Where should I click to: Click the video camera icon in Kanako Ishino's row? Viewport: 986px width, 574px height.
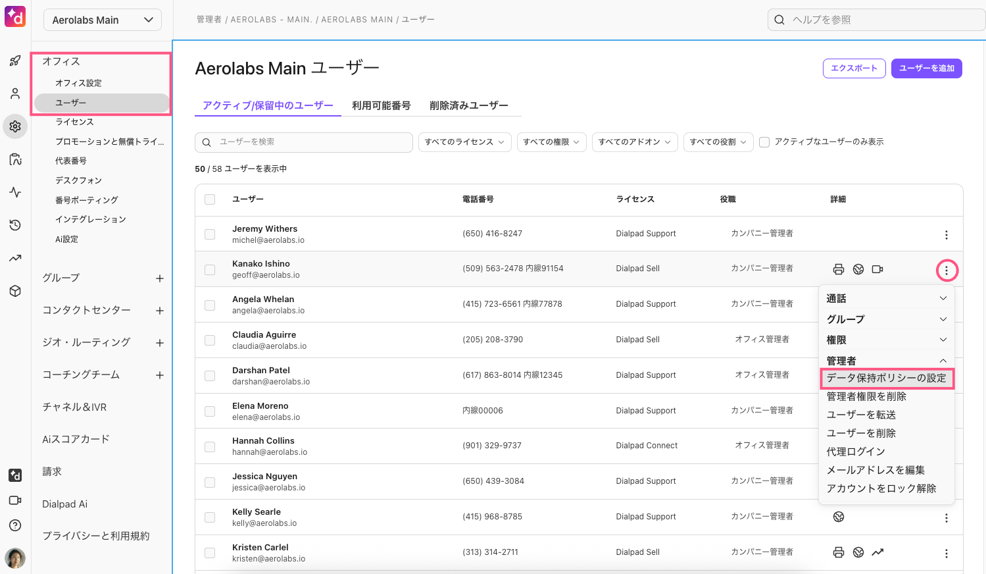877,269
